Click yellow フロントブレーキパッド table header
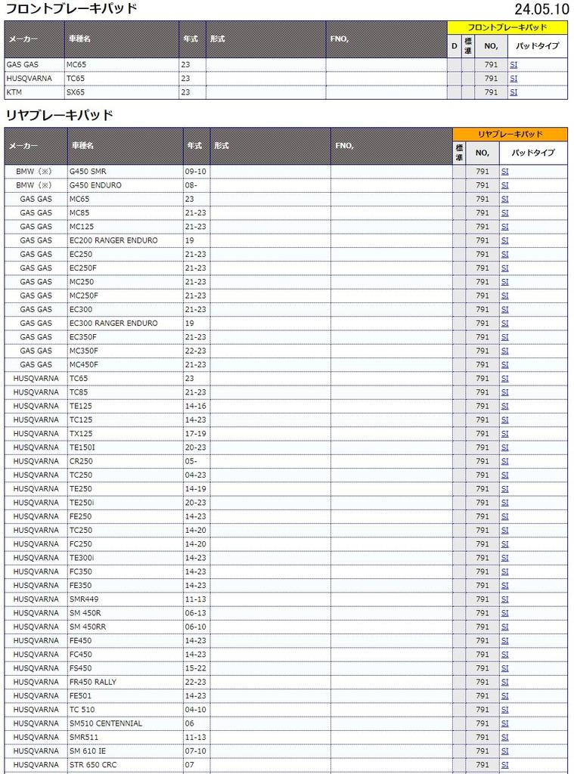The height and width of the screenshot is (774, 574). click(x=507, y=27)
